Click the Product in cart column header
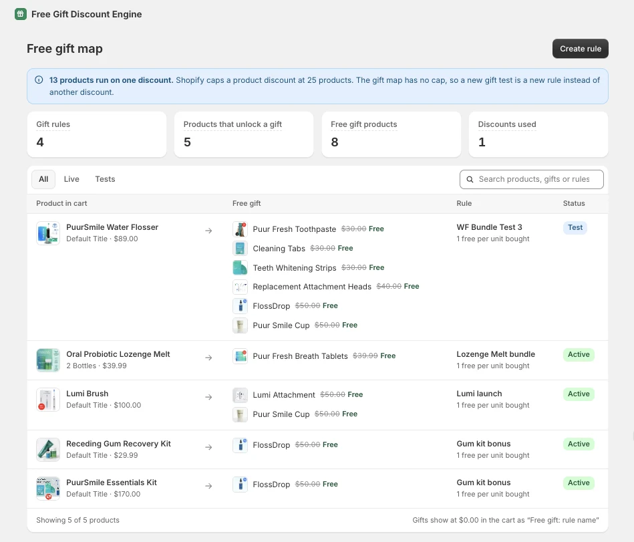Image resolution: width=634 pixels, height=542 pixels. 61,203
